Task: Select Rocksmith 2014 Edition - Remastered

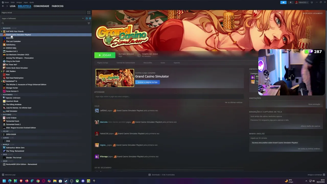Action: click(21, 164)
